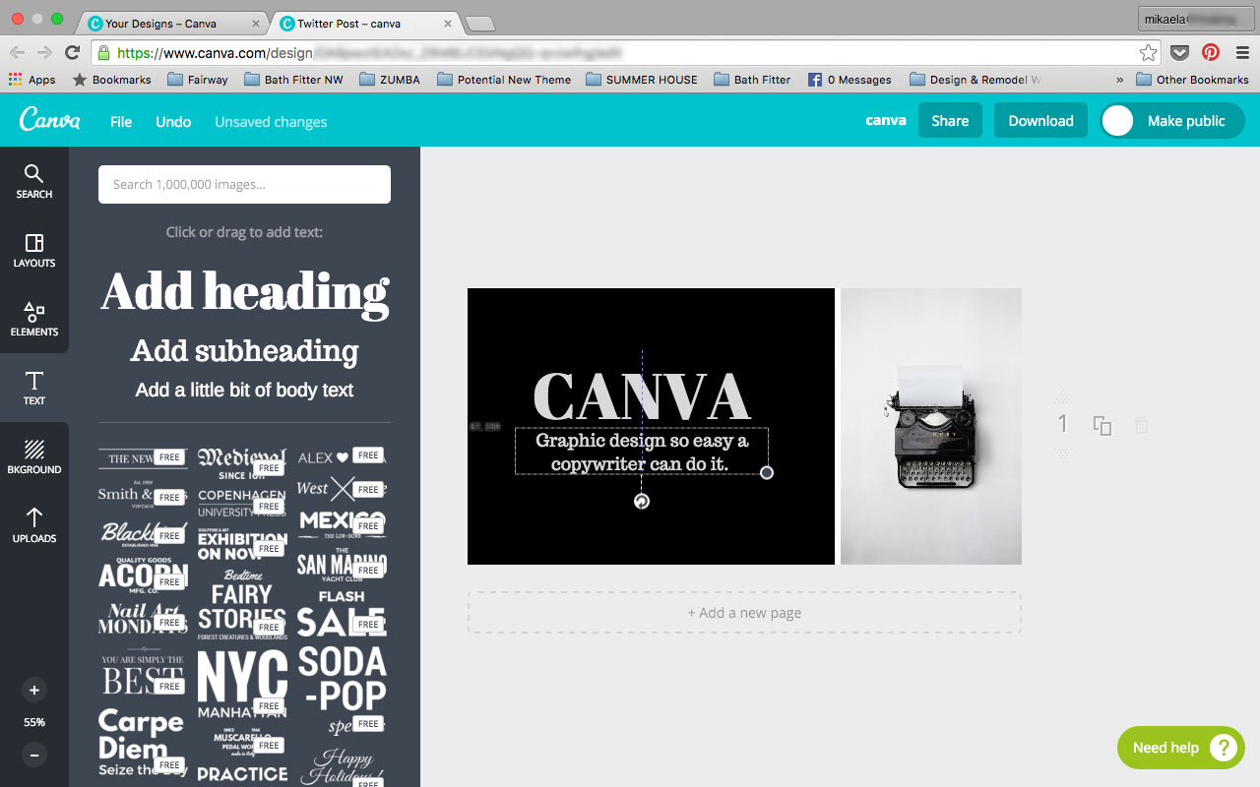Viewport: 1260px width, 787px height.
Task: Zoom in with the plus button
Action: [34, 690]
